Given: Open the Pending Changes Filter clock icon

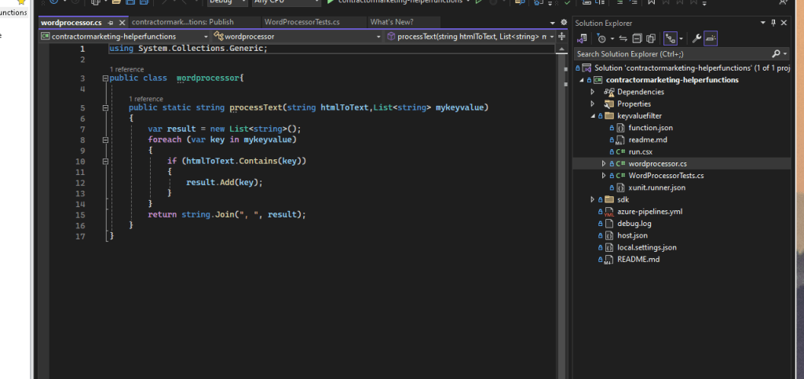Looking at the screenshot, I should (601, 38).
